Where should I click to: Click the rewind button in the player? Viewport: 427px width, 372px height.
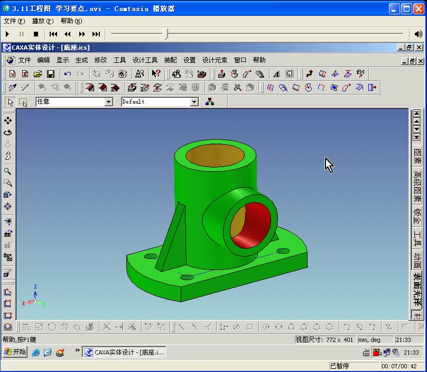68,34
